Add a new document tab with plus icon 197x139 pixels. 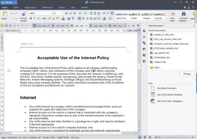pyautogui.click(x=134, y=26)
